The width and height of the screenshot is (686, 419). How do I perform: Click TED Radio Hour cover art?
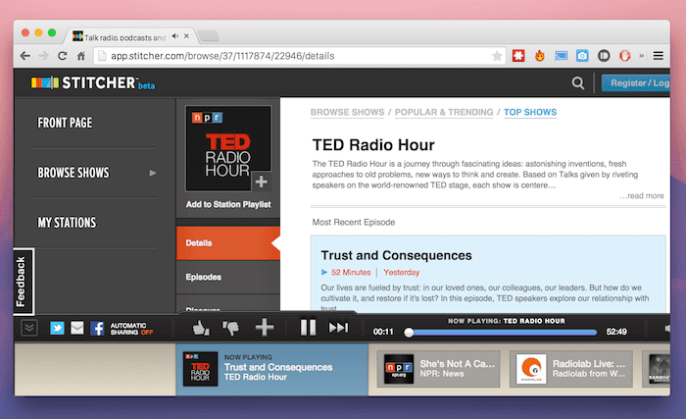click(228, 148)
